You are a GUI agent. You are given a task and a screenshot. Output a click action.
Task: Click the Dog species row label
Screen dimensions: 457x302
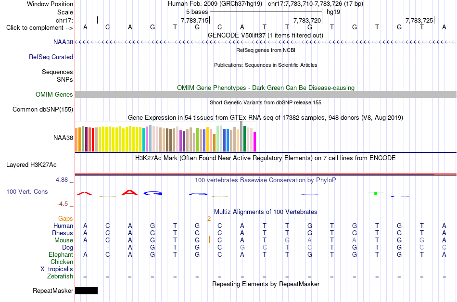(x=67, y=248)
